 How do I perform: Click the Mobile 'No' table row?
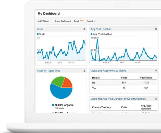point(124,83)
